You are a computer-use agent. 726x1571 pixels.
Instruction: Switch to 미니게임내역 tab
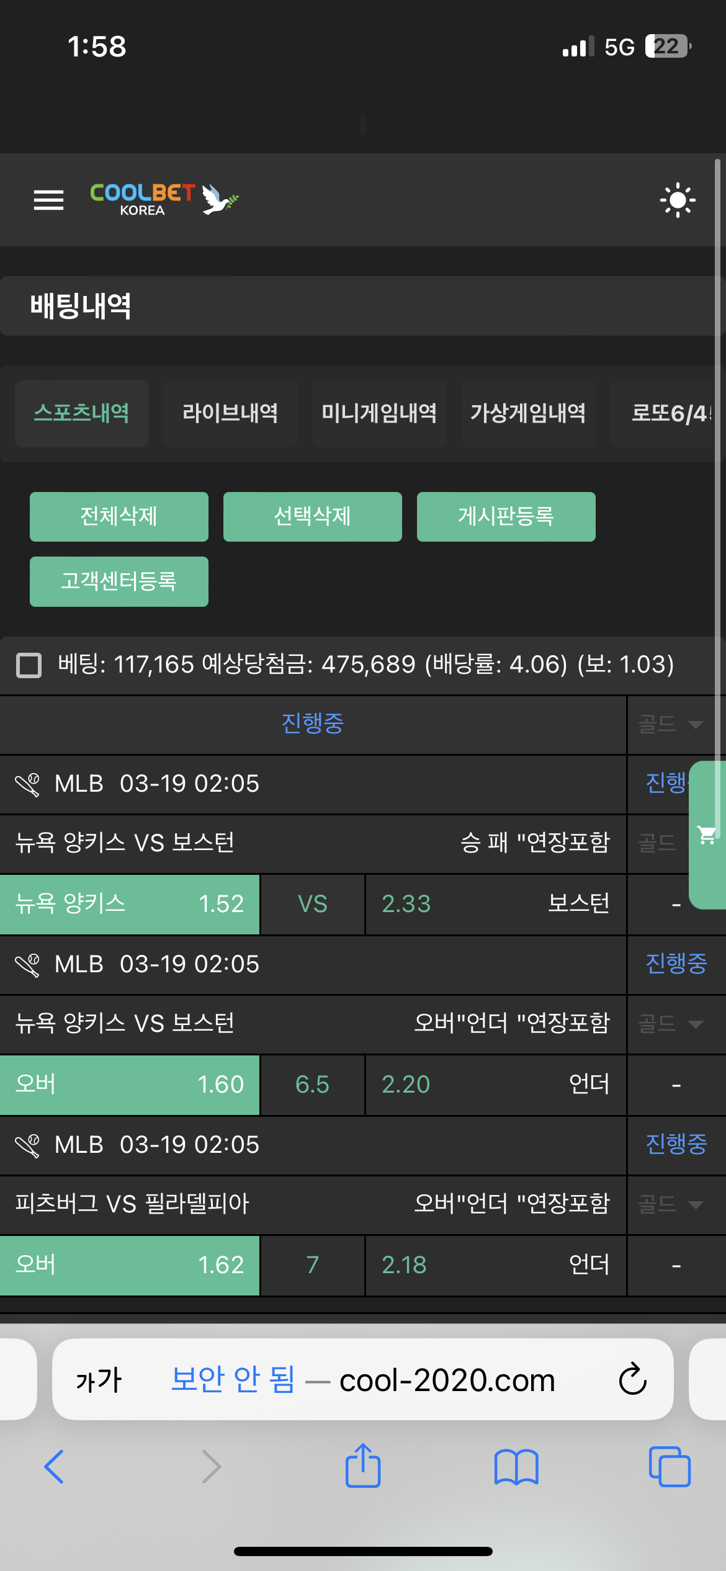tap(379, 413)
